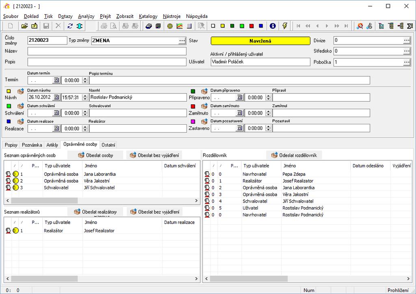
Task: Open document with the folder toolbar icon
Action: pyautogui.click(x=24, y=26)
